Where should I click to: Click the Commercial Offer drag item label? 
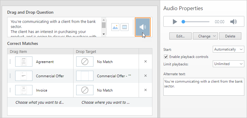50,76
